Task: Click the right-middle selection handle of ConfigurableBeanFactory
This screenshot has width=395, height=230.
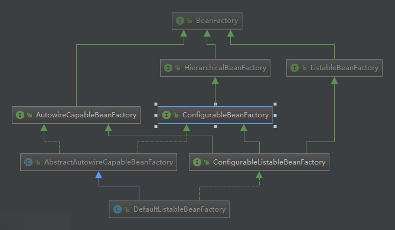Action: pos(275,115)
